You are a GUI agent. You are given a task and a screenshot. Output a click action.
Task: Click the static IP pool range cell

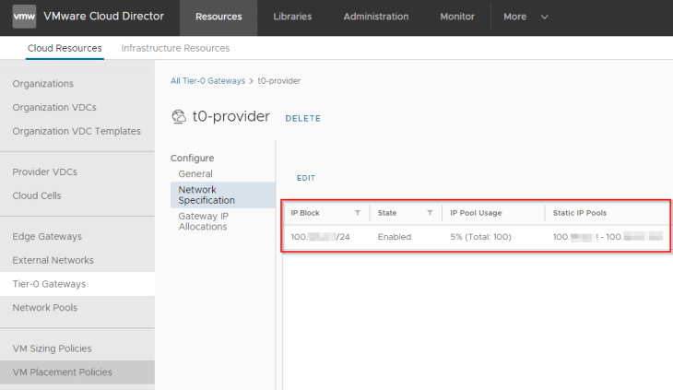(608, 237)
